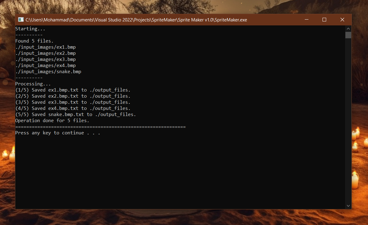
Task: Click the vertical scrollbar thumb
Action: click(348, 35)
